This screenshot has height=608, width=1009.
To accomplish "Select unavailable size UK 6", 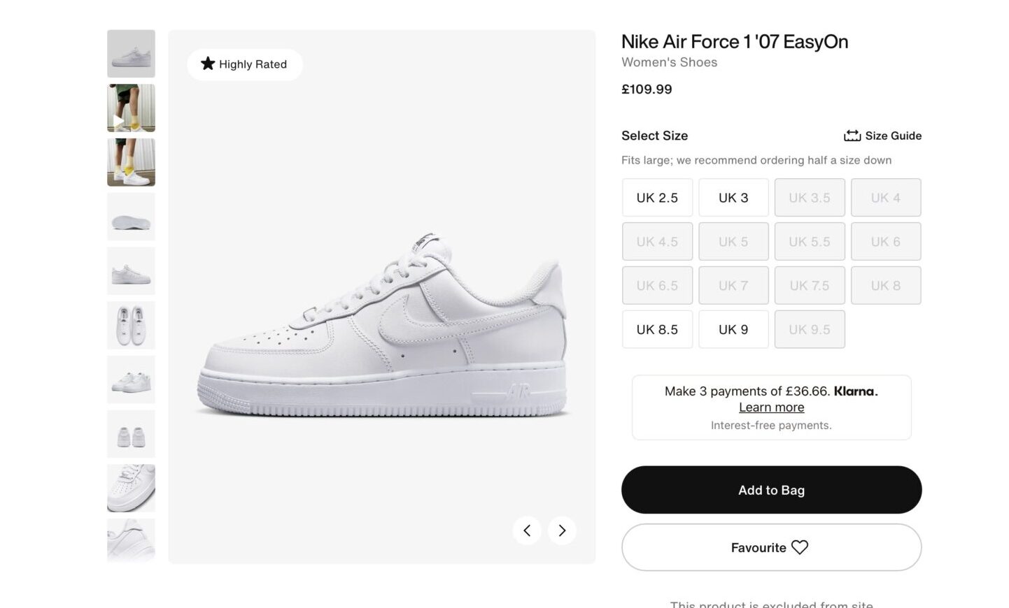I will (x=886, y=242).
